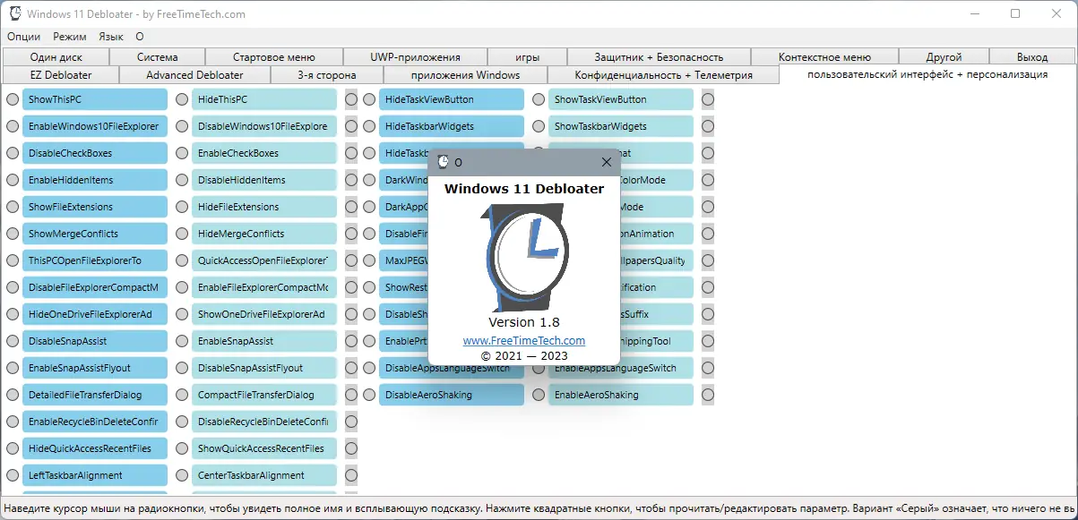Viewport: 1078px width, 520px height.
Task: Click the HideTaskbarWidgets label button
Action: [x=452, y=126]
